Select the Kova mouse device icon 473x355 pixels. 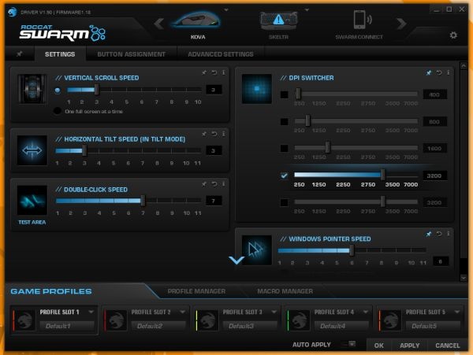[x=198, y=20]
